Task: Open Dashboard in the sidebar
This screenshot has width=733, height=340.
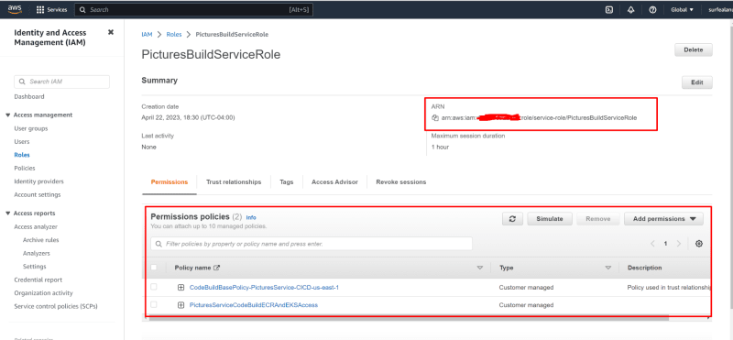Action: pyautogui.click(x=29, y=97)
